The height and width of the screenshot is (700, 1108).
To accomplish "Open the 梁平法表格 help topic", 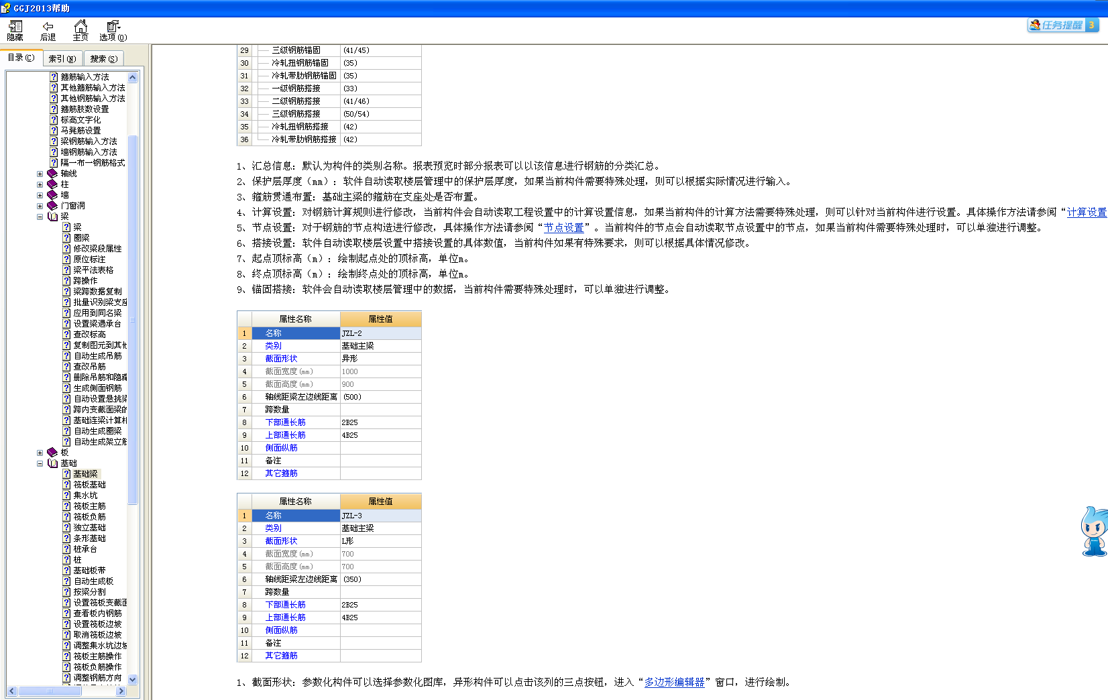I will click(x=93, y=270).
